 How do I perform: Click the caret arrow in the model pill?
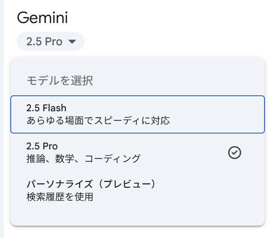coord(72,42)
